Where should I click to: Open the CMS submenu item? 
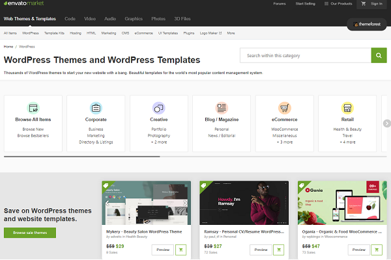pos(125,33)
